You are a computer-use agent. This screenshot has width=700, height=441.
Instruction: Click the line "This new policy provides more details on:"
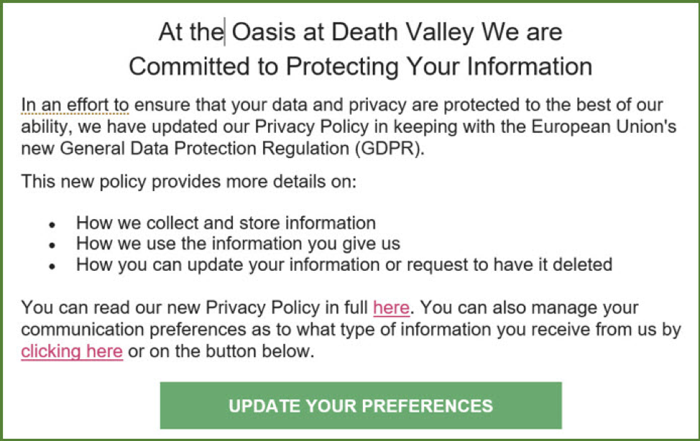point(188,181)
